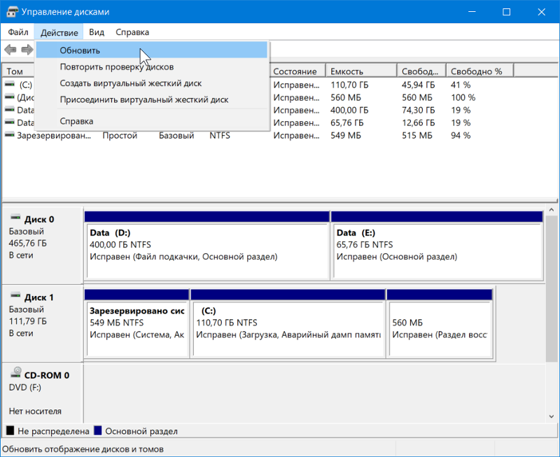Click the Простой layout cell
The width and height of the screenshot is (560, 457).
120,135
